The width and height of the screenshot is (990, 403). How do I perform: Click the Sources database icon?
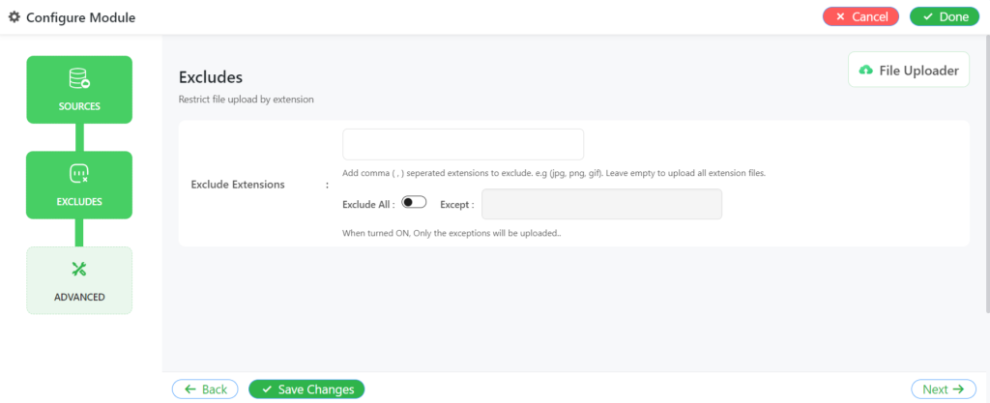(79, 79)
